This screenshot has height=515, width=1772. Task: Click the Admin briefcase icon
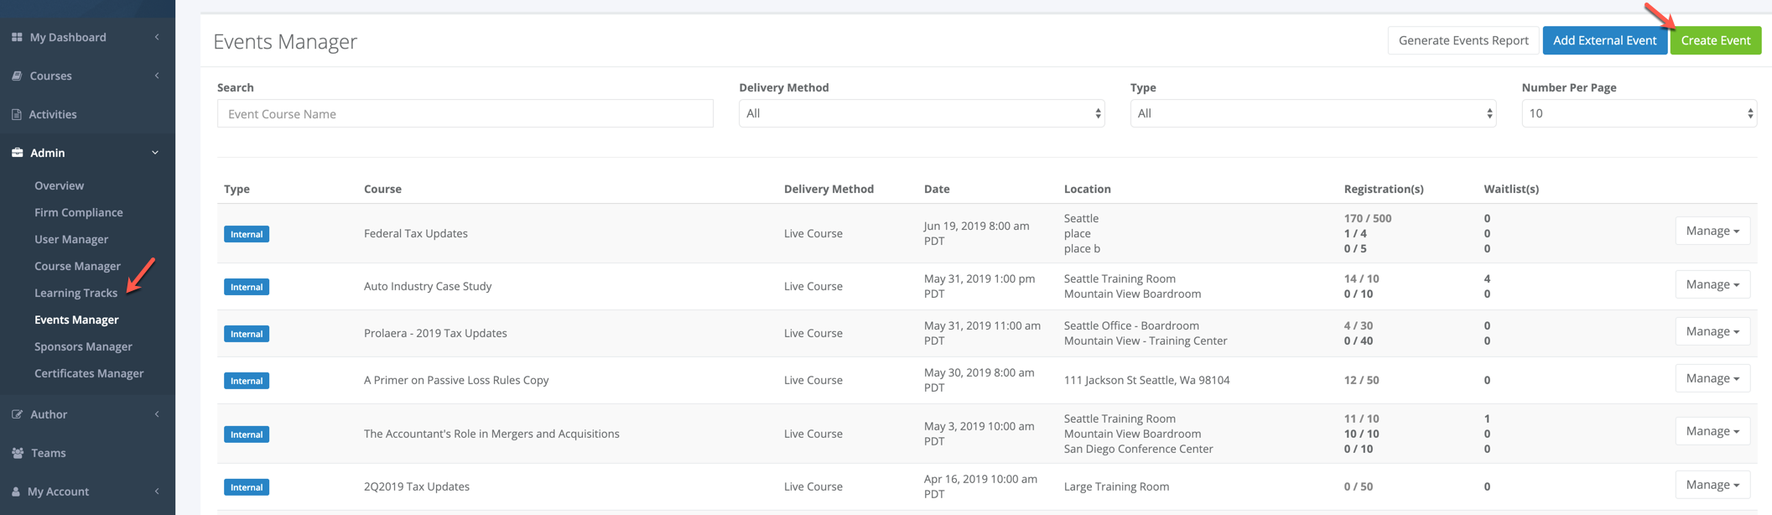point(17,153)
